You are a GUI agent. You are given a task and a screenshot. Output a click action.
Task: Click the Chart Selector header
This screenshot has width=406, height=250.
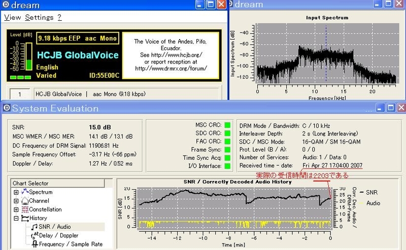click(x=58, y=183)
